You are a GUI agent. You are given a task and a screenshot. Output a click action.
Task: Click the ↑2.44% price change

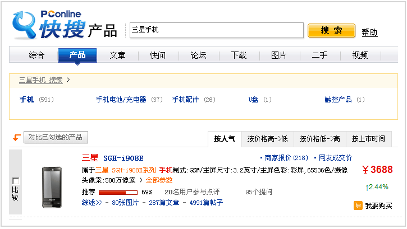377,187
